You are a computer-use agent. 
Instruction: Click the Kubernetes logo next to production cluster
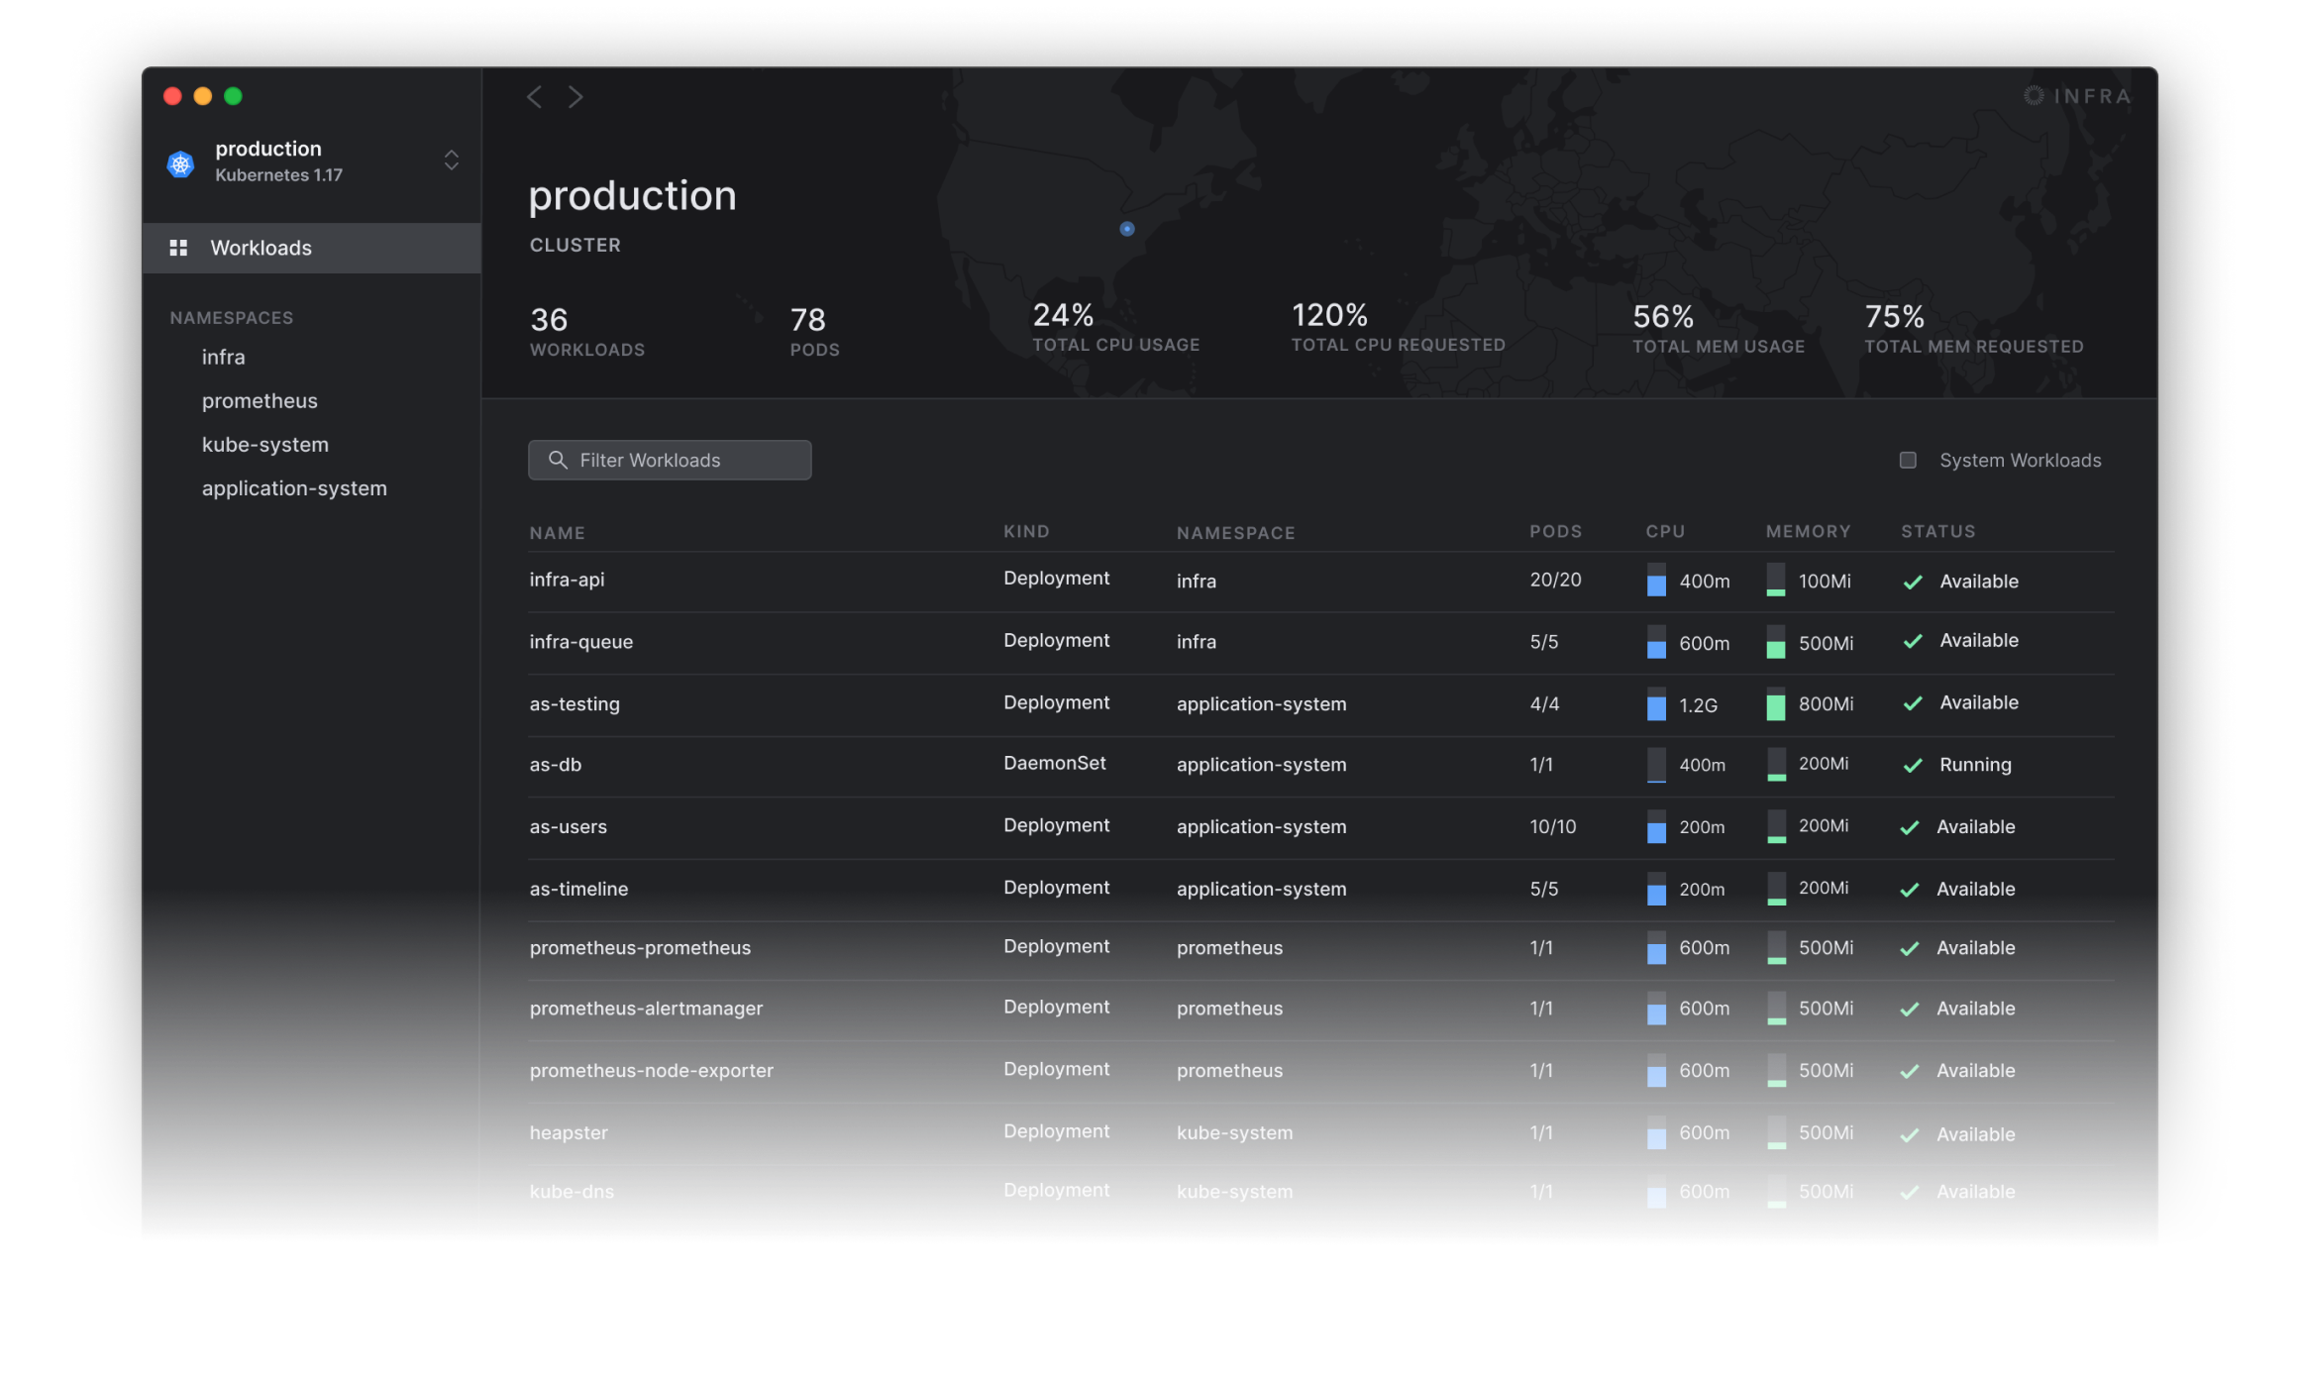point(180,162)
